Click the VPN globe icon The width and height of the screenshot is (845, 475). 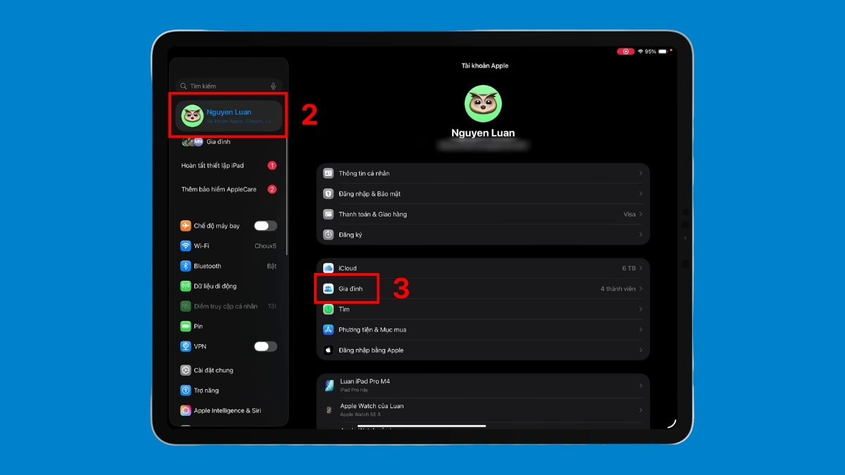pos(186,346)
